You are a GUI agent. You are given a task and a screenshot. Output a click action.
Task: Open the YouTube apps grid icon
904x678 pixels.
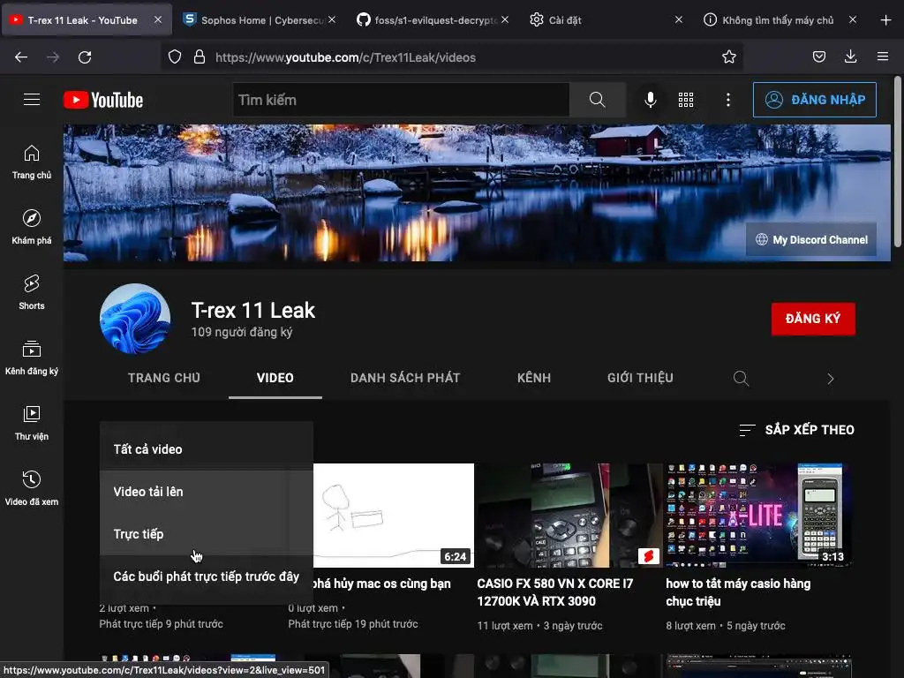tap(686, 100)
